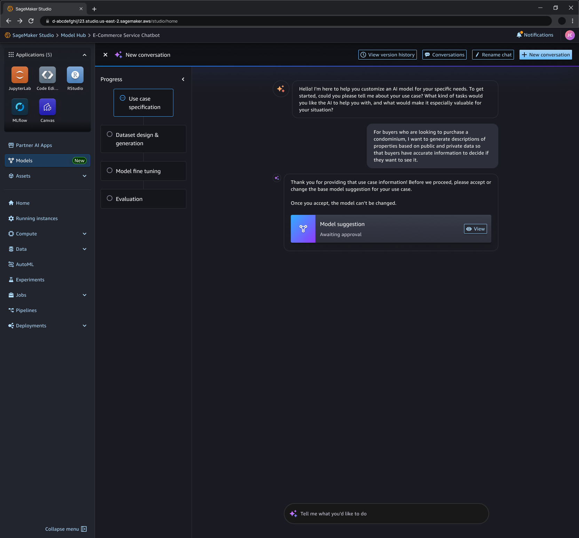Screen dimensions: 579x538
Task: Open the JupyterLab application
Action: tap(19, 75)
